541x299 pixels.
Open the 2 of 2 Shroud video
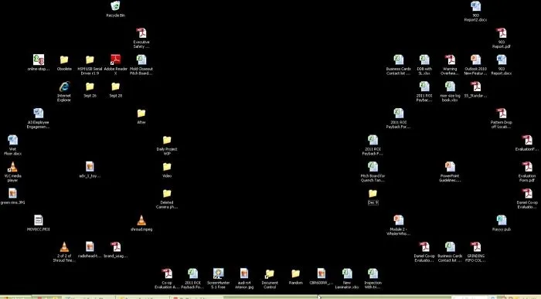click(64, 247)
